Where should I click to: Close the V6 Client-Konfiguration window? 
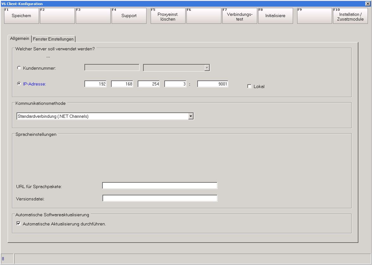pos(368,3)
